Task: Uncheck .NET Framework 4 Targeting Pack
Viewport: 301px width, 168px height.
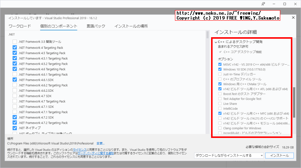Action: click(x=15, y=47)
